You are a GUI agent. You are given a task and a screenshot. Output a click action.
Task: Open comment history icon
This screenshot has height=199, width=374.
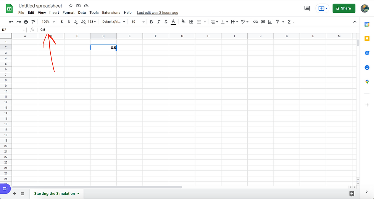(x=307, y=8)
